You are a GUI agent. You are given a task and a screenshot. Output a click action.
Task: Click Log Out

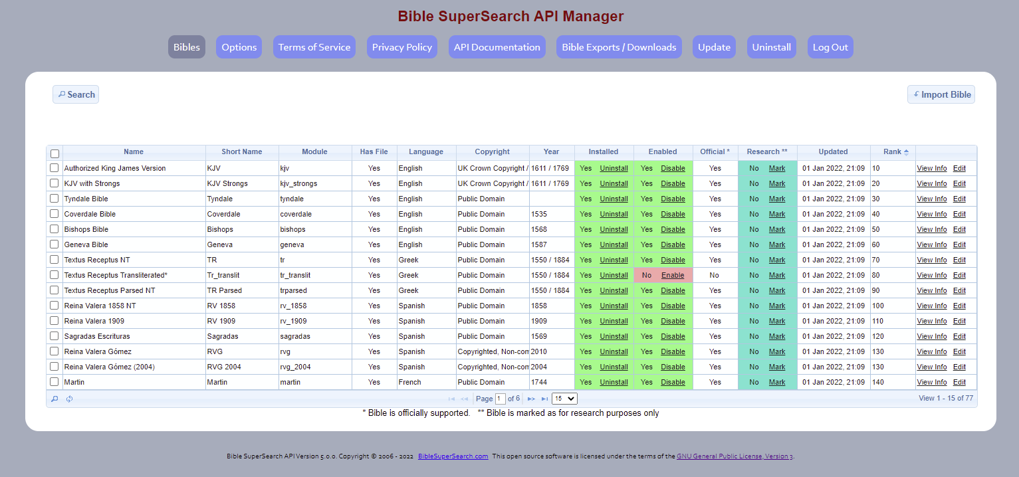830,47
